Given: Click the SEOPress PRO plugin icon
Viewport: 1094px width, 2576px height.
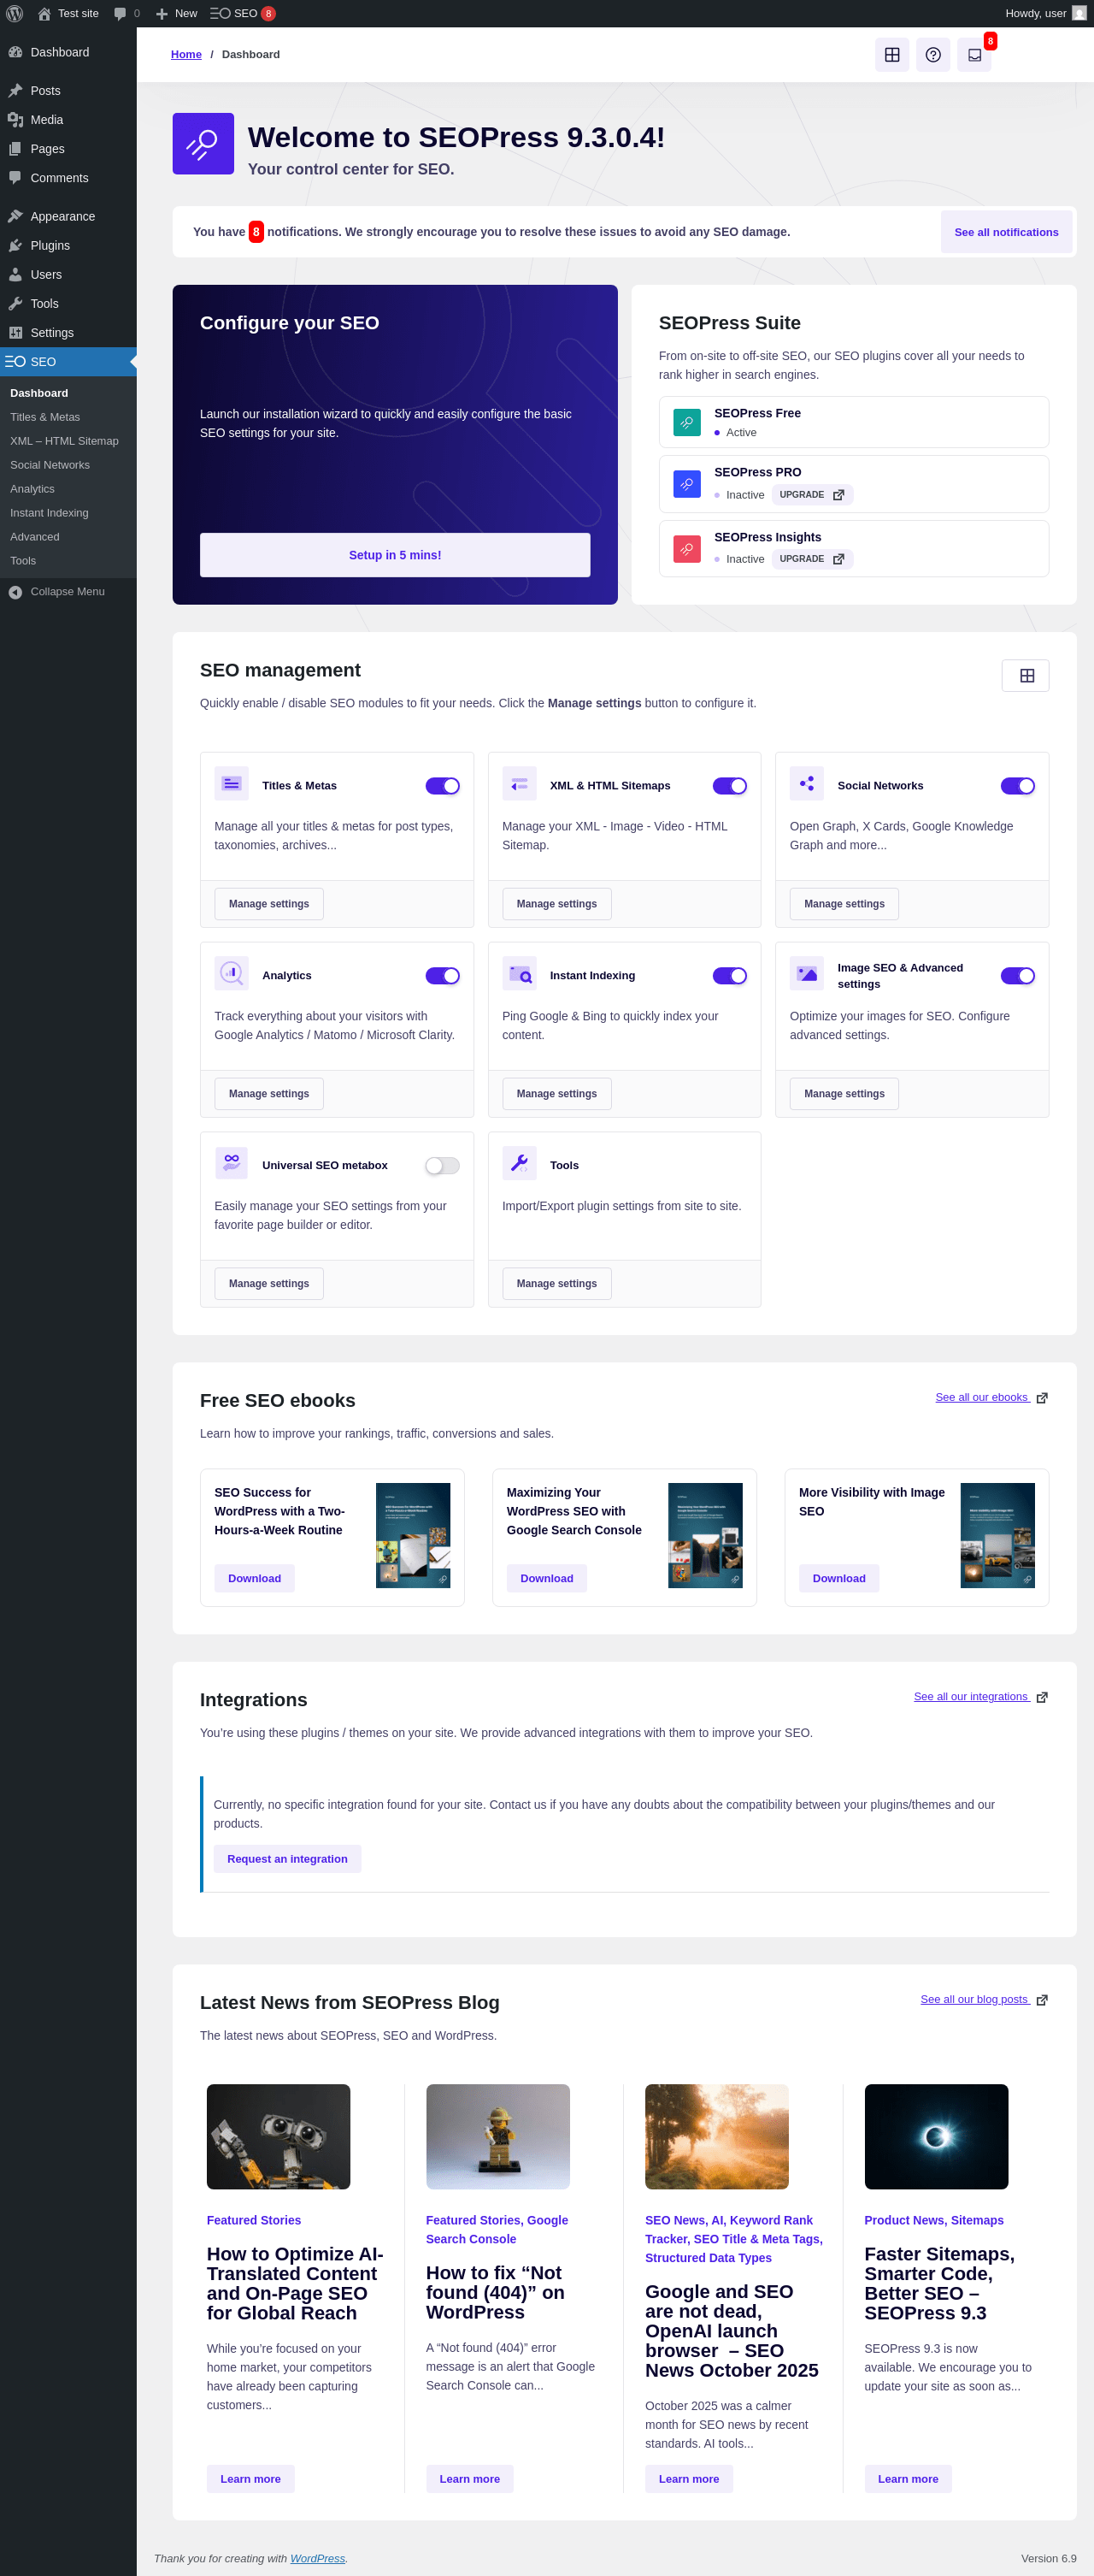Looking at the screenshot, I should 686,484.
